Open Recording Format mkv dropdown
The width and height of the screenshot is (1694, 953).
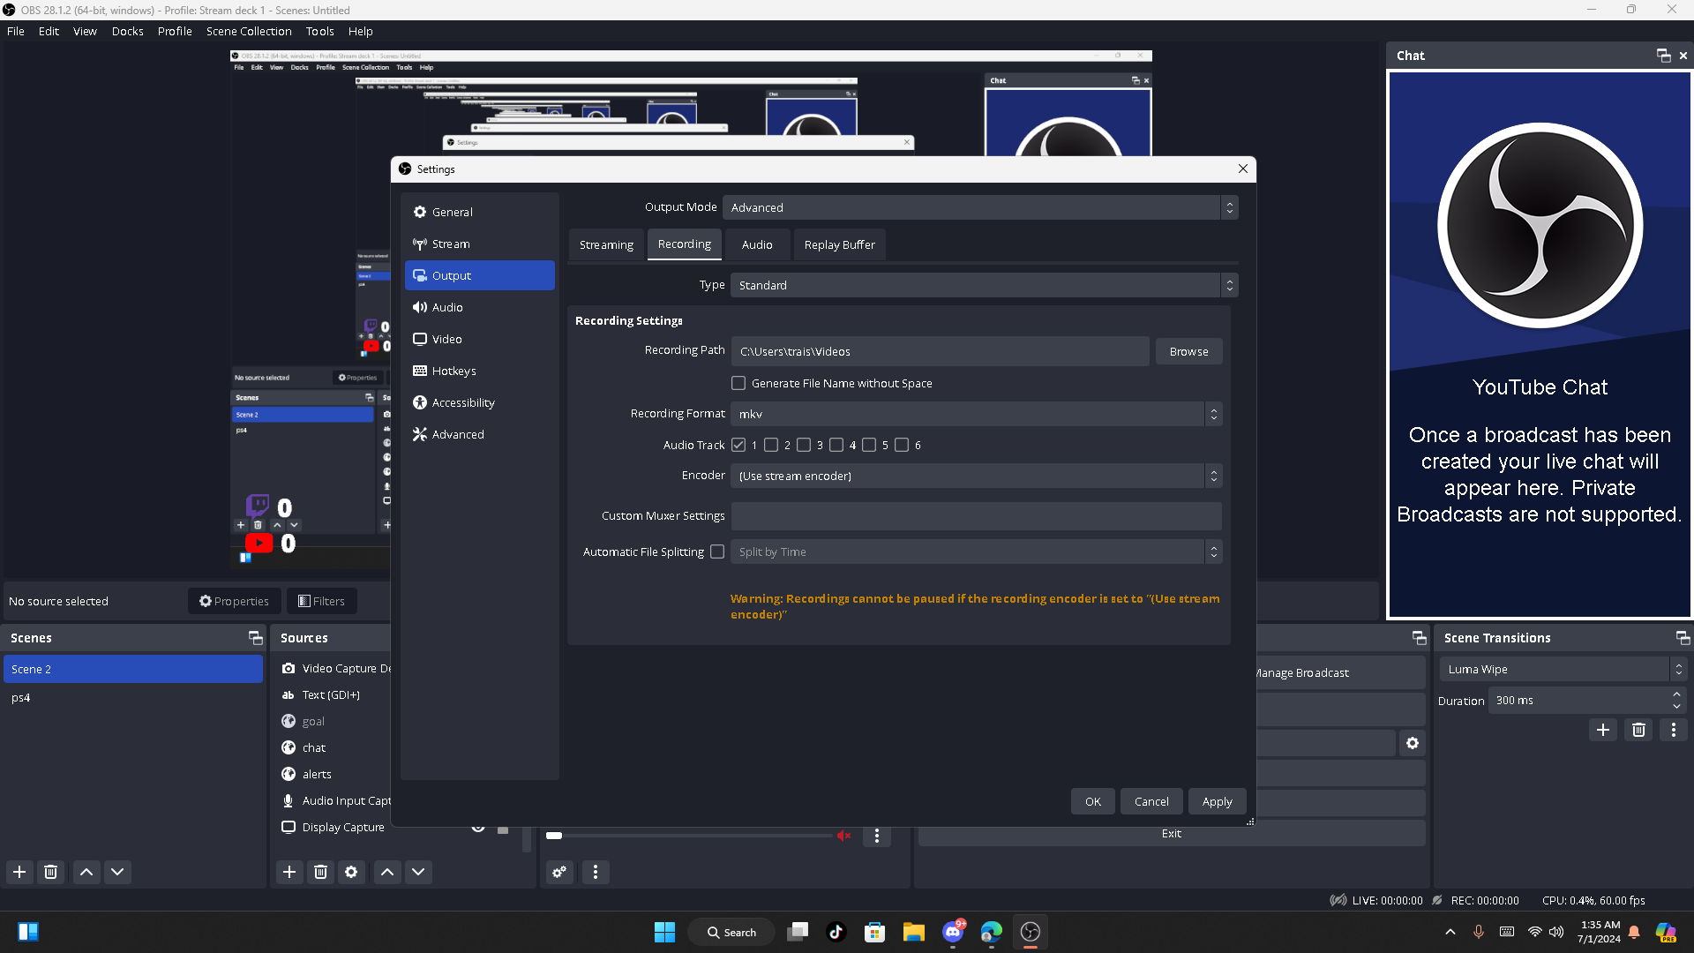(x=976, y=414)
